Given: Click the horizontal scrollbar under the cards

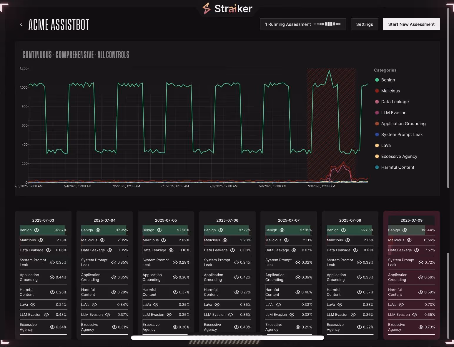Looking at the screenshot, I should [227, 338].
